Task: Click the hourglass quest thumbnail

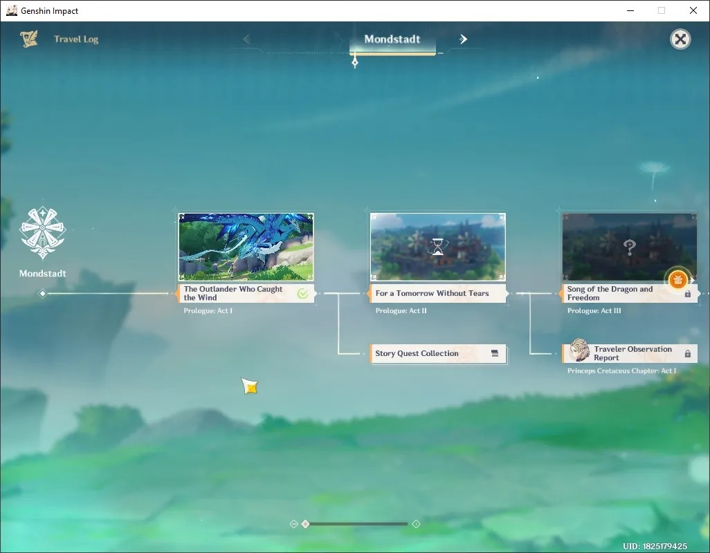Action: pyautogui.click(x=437, y=247)
